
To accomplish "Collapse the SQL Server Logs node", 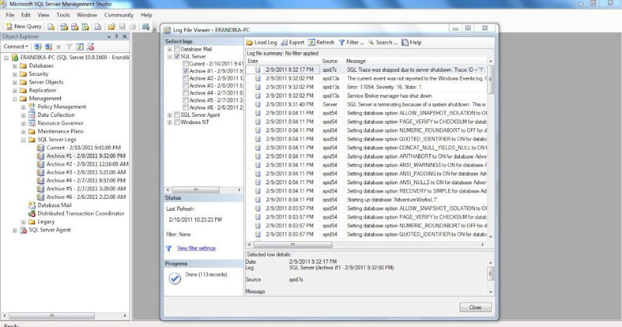I will (x=24, y=140).
